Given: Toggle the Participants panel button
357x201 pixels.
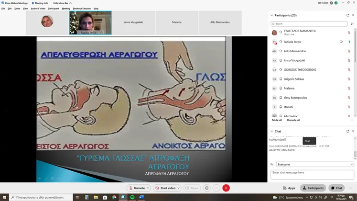Looking at the screenshot, I should (313, 188).
